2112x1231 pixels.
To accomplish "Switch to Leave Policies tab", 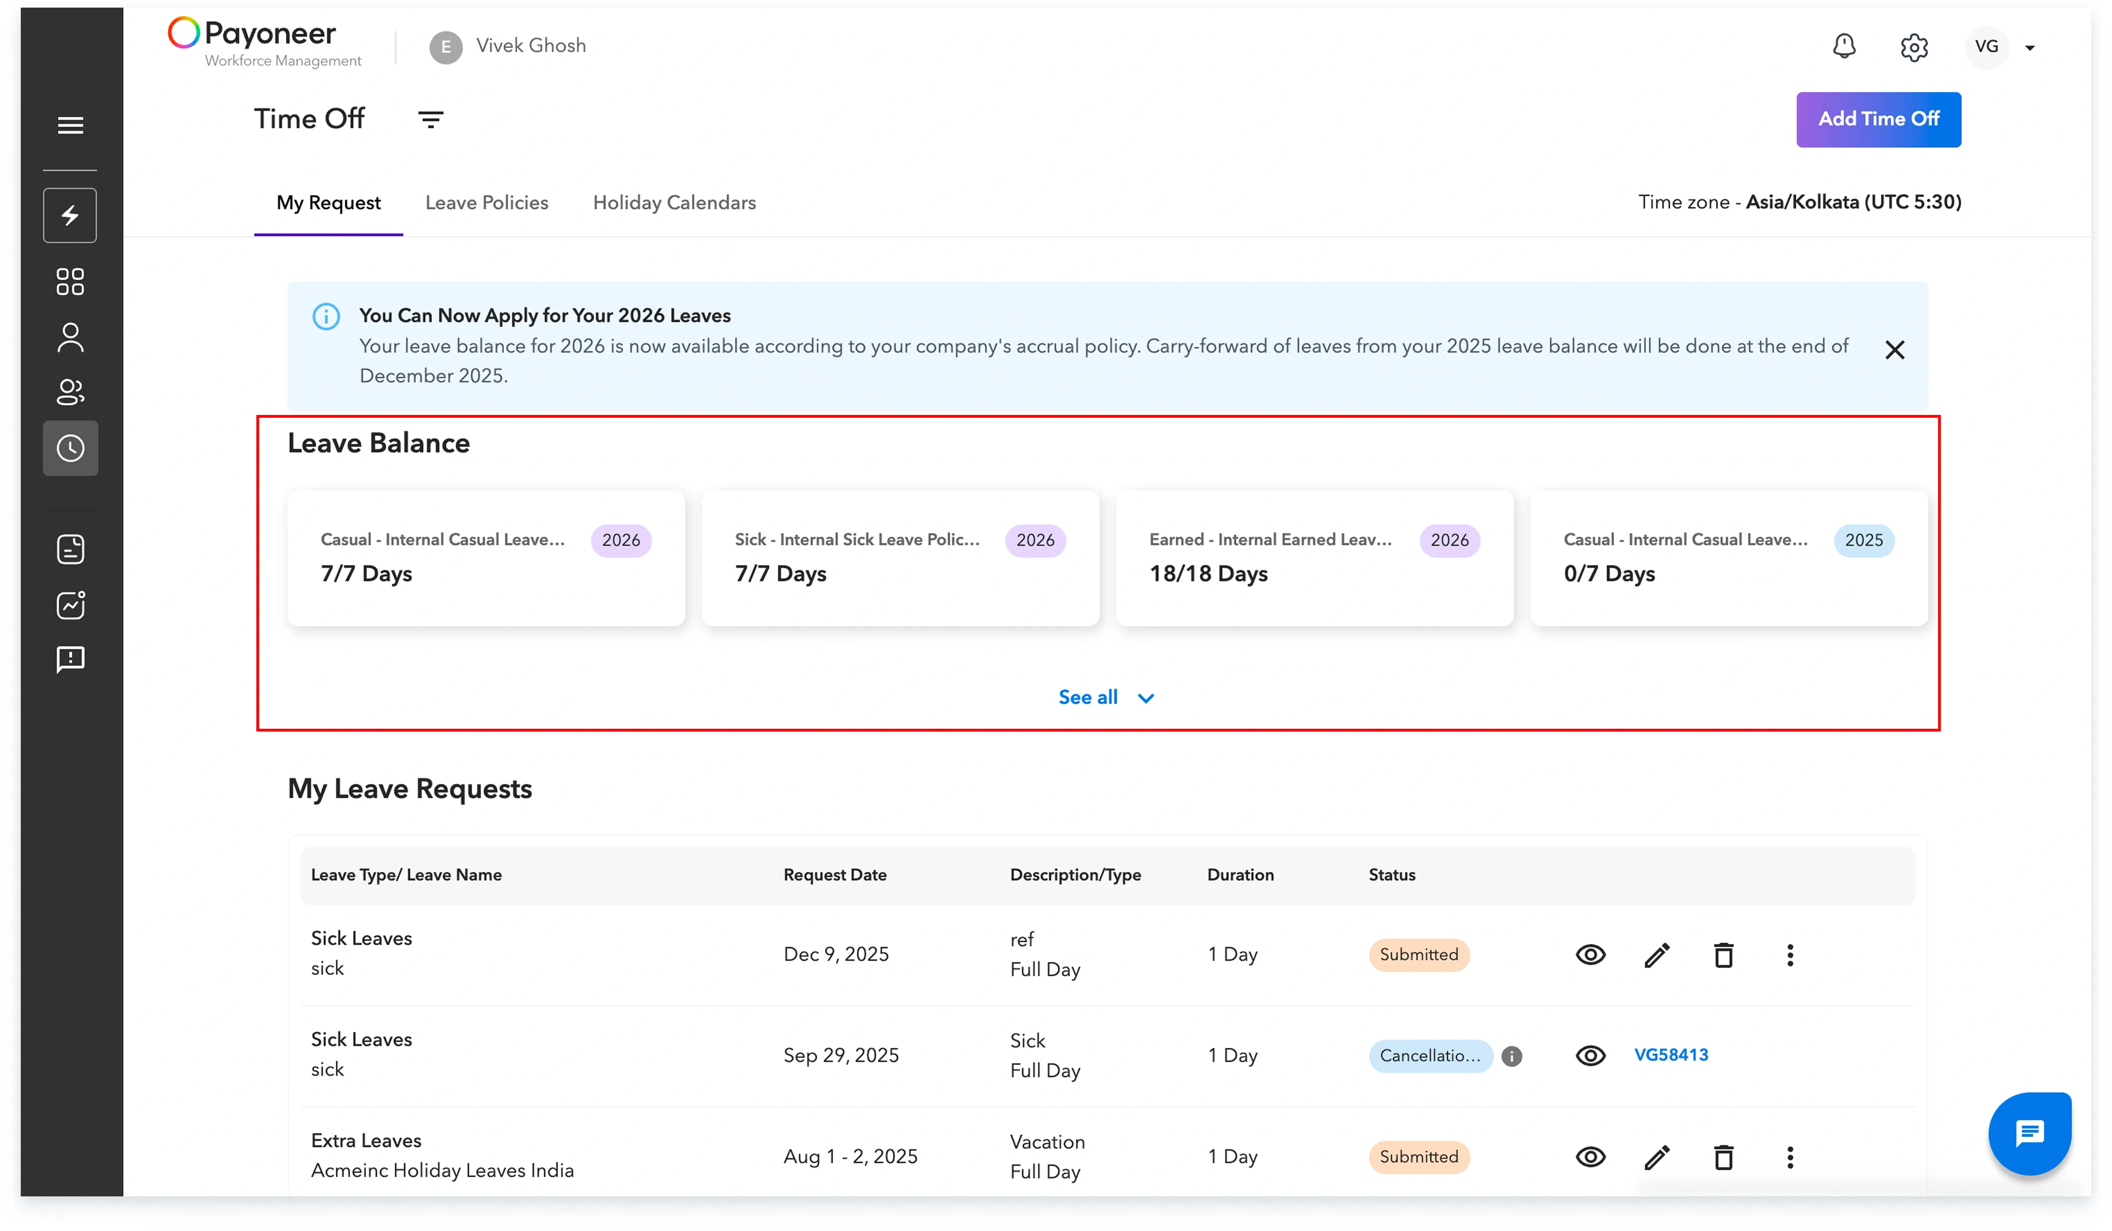I will click(486, 203).
